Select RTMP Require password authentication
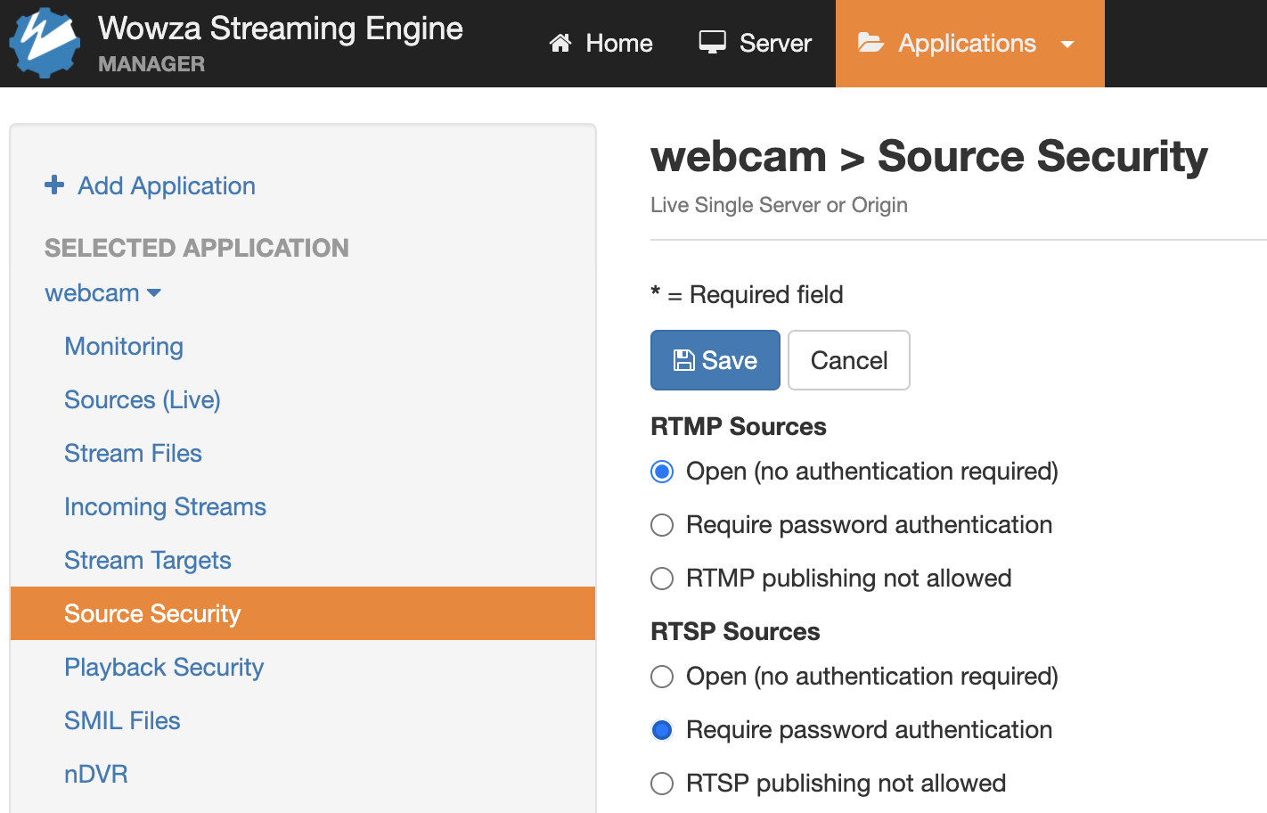This screenshot has height=813, width=1267. pyautogui.click(x=662, y=525)
